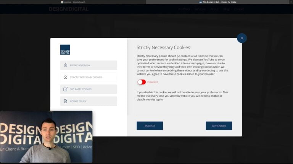Open the About navigation link
This screenshot has width=293, height=164.
point(214,9)
